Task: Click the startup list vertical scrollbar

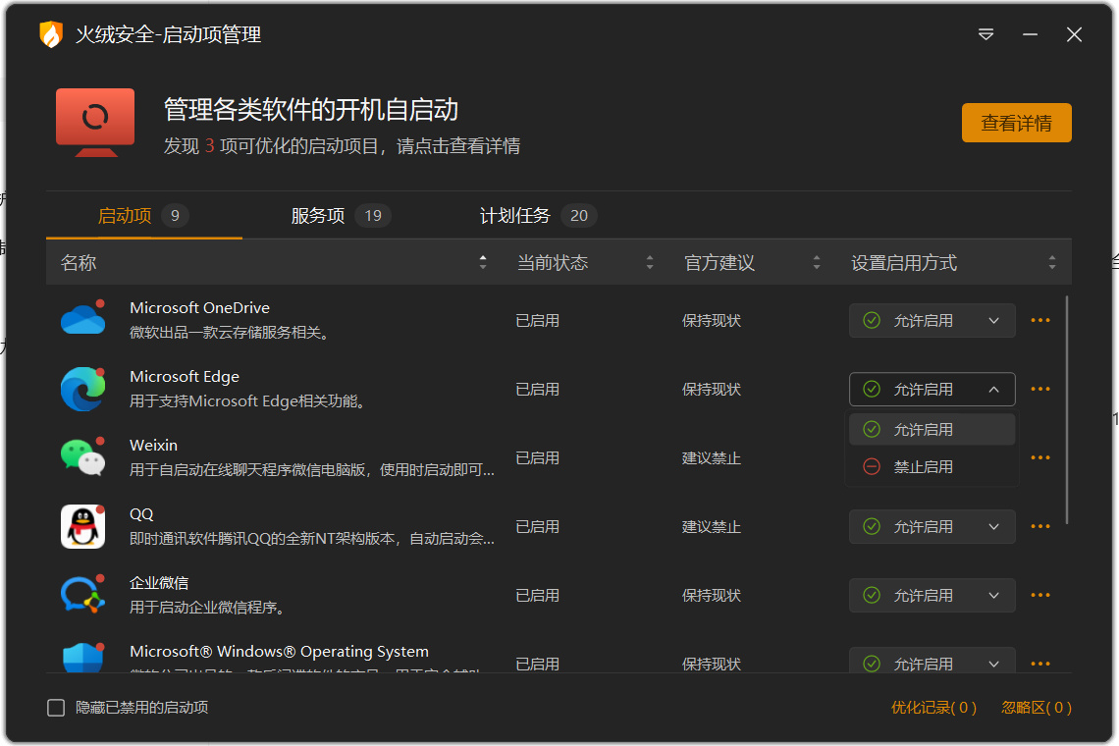Action: [x=1067, y=410]
